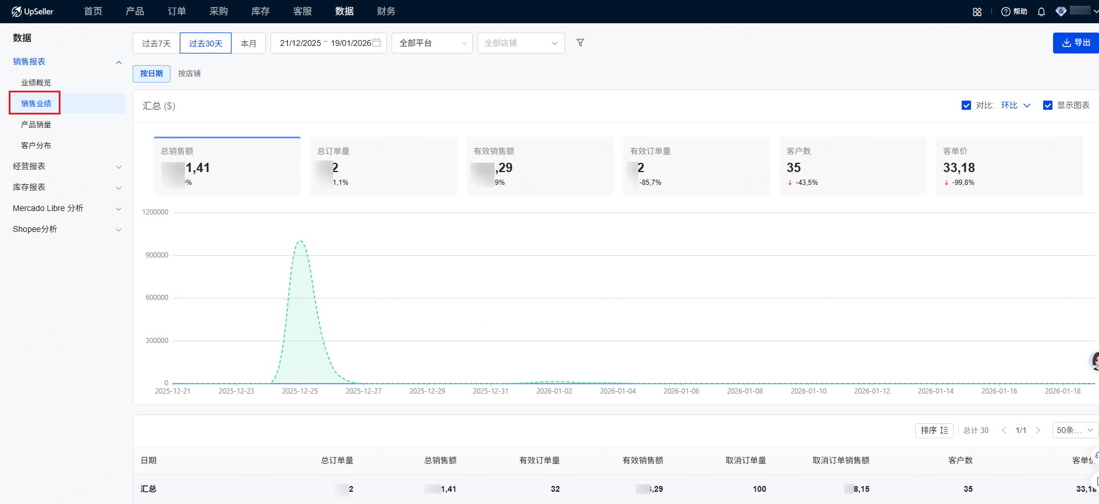Open the 全部店铺 store dropdown

click(521, 43)
